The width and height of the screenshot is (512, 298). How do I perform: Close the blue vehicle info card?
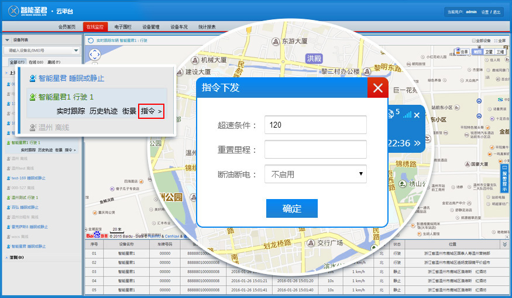click(417, 115)
